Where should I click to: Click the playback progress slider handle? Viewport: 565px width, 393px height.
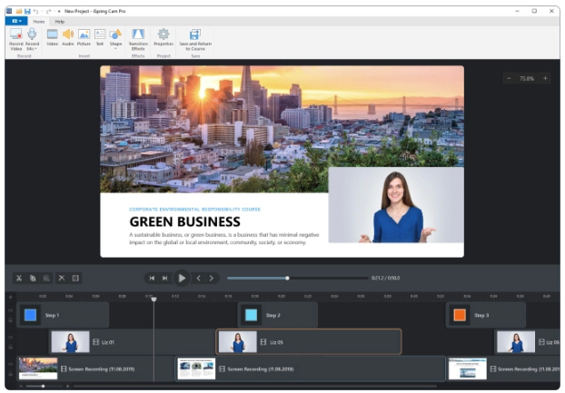click(x=287, y=279)
